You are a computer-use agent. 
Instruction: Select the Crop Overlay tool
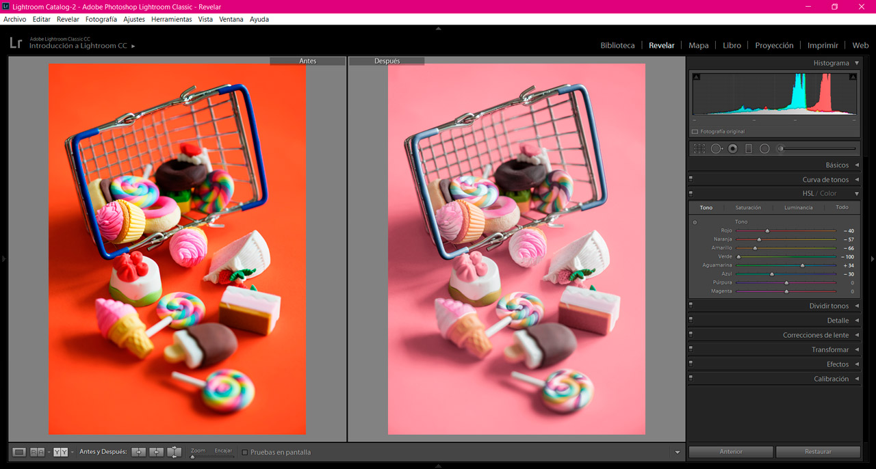699,148
